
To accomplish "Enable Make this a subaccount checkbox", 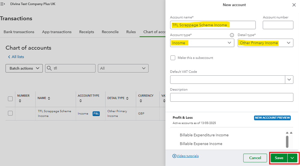I will coord(173,58).
